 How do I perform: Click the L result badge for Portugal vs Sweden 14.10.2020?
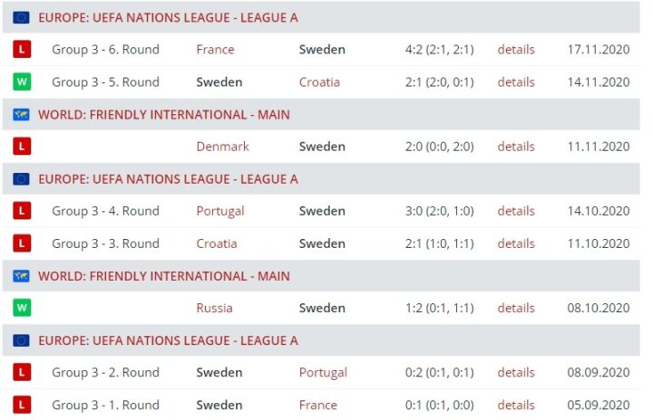coord(22,211)
